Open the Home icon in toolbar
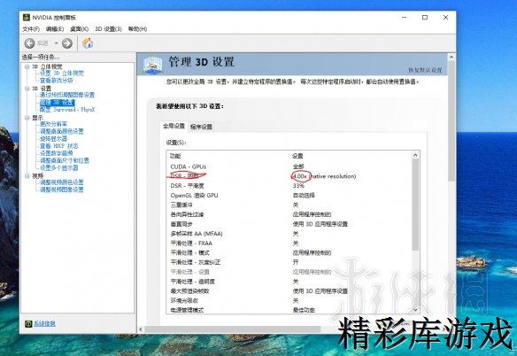 point(88,43)
